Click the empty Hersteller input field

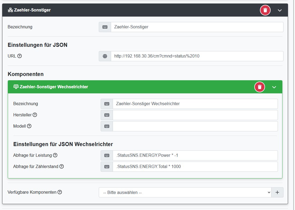[x=195, y=115]
